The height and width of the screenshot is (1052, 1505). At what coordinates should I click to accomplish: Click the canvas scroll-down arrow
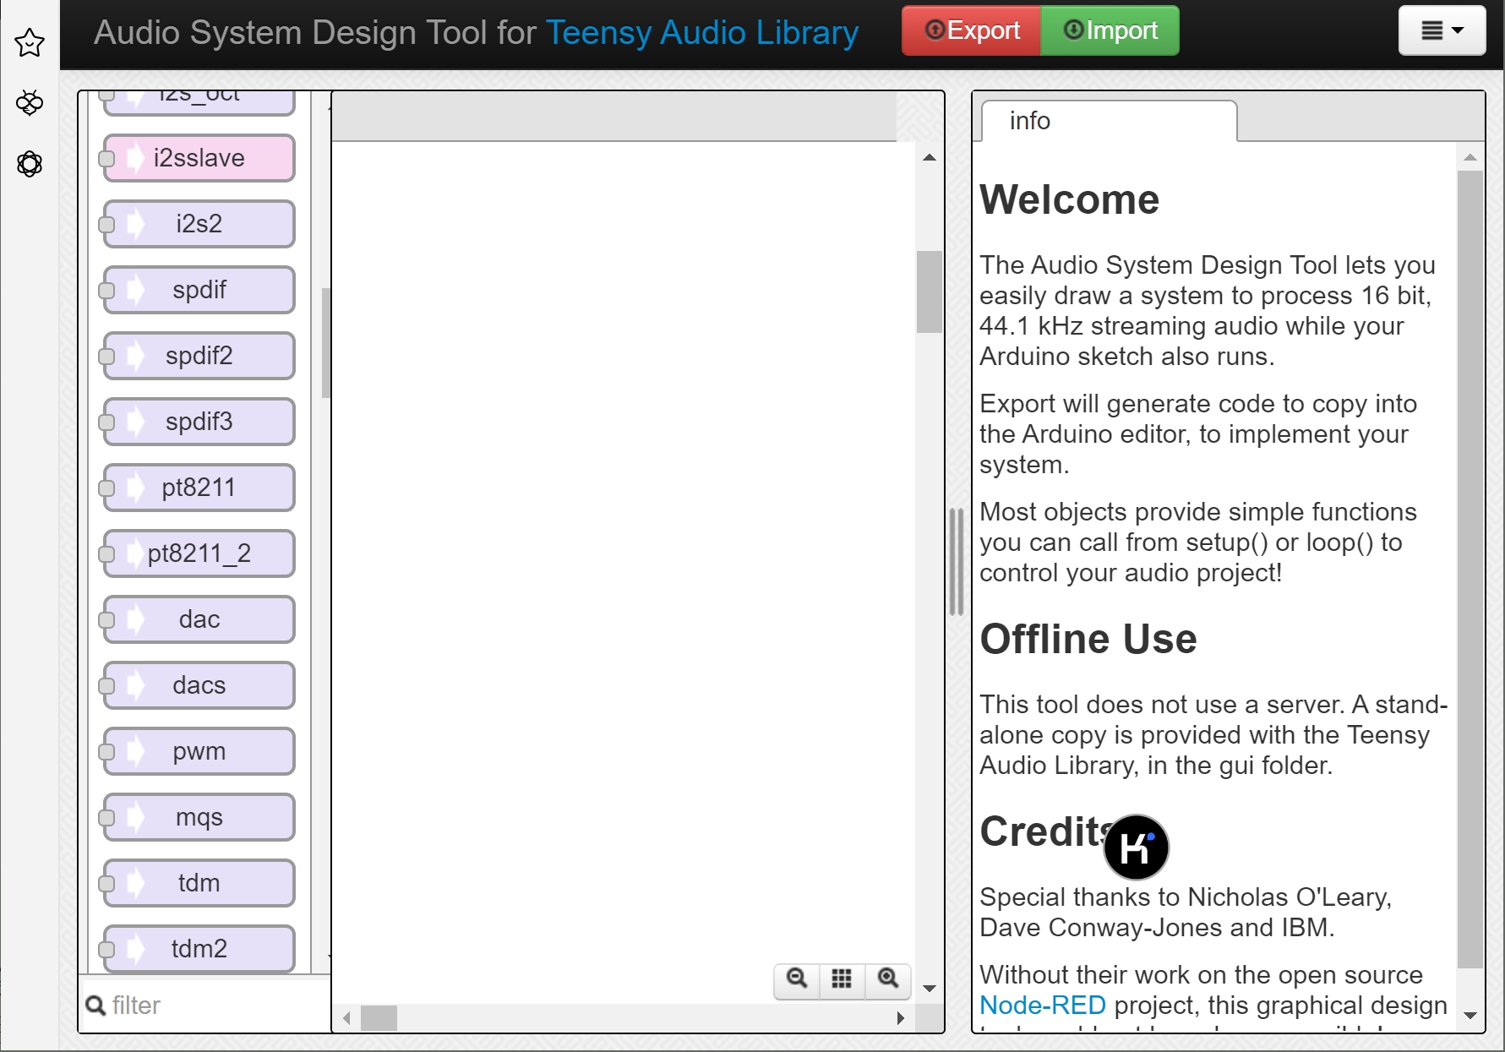(930, 988)
